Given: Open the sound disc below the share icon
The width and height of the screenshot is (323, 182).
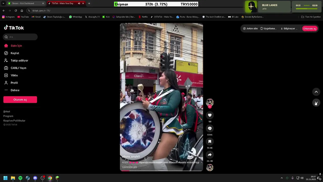Looking at the screenshot, I should 210,168.
